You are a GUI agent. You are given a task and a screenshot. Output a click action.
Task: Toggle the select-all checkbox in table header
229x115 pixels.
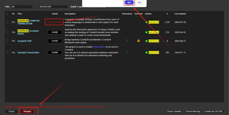tap(7, 14)
